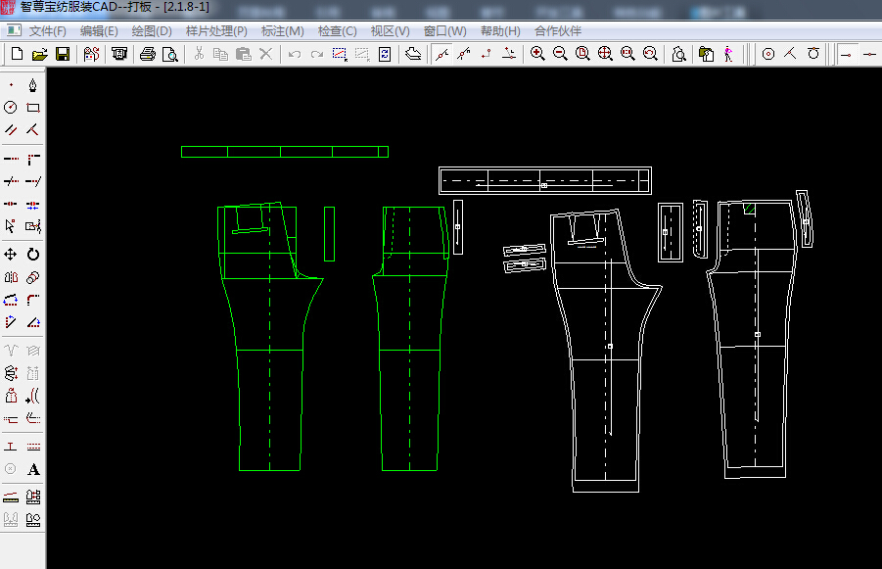The width and height of the screenshot is (882, 569).
Task: Click the previous view magnifier icon
Action: (x=650, y=54)
